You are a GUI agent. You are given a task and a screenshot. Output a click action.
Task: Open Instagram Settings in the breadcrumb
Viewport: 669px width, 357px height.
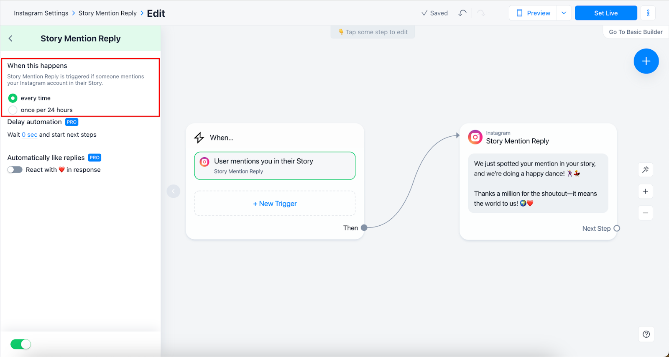pos(41,13)
